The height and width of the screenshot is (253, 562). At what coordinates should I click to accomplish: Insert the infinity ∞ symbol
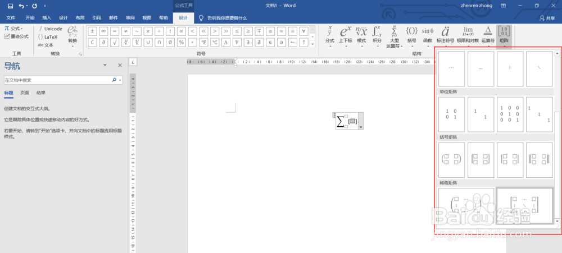tap(104, 31)
